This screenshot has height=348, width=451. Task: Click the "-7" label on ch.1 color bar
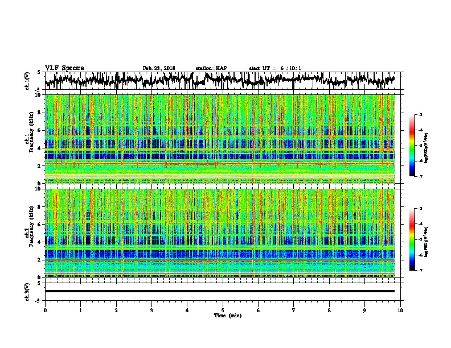420,176
